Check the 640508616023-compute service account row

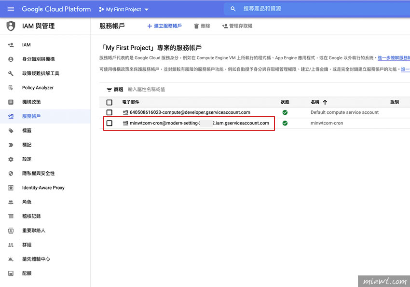coord(109,112)
